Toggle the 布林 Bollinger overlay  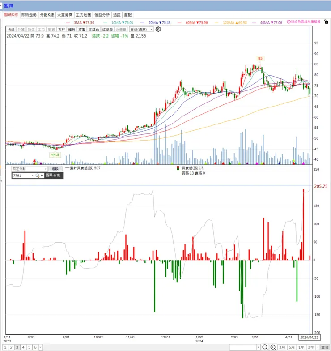tap(62, 30)
